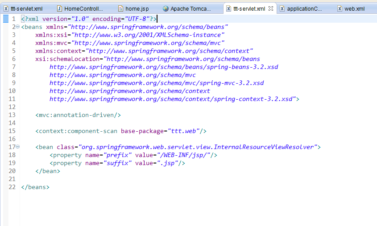Click the spring-mvc-3.2.xsd URL
The height and width of the screenshot is (226, 377).
tap(157, 83)
